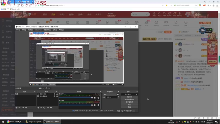Click the gift box icon in Douyu toolbar
This screenshot has width=220, height=124.
click(87, 22)
